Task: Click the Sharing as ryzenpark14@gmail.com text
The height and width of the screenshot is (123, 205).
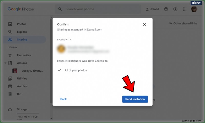Action: click(x=80, y=29)
